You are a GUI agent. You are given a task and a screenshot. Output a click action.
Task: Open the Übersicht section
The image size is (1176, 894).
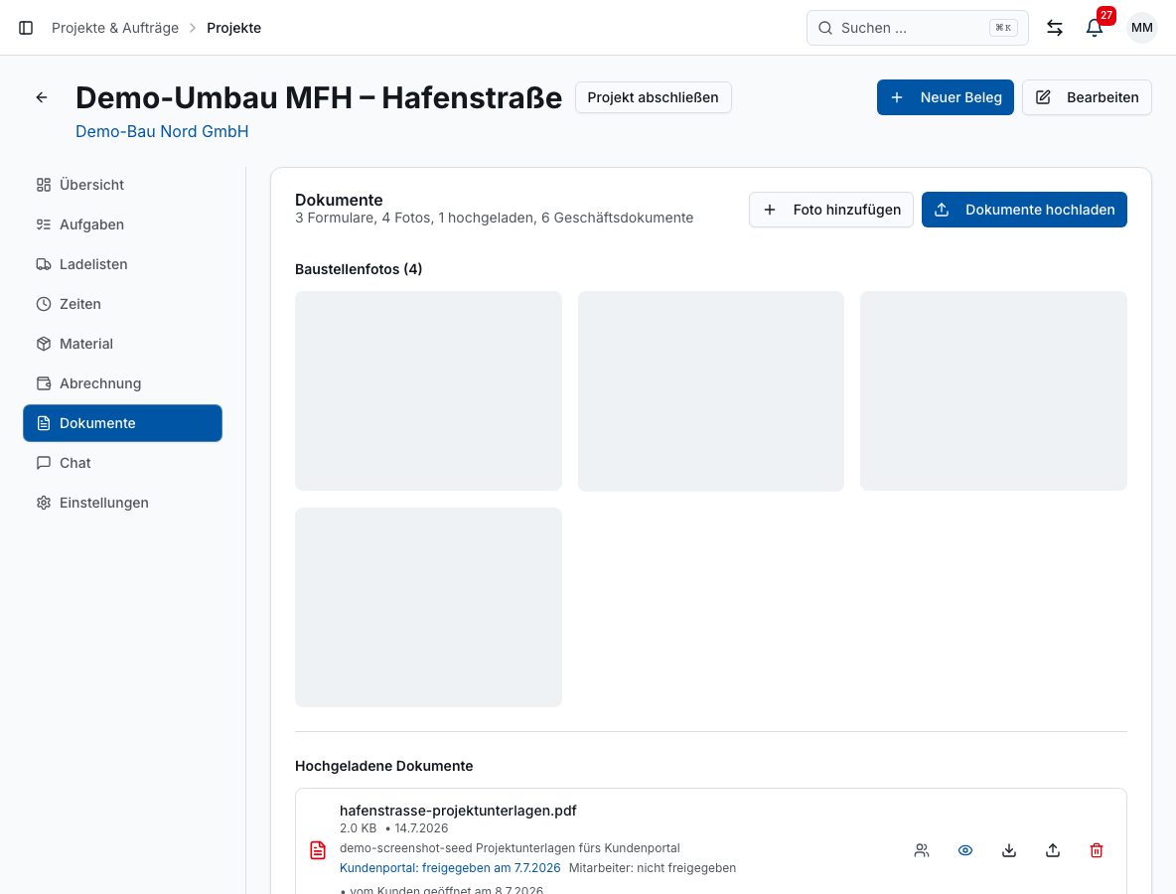point(122,185)
